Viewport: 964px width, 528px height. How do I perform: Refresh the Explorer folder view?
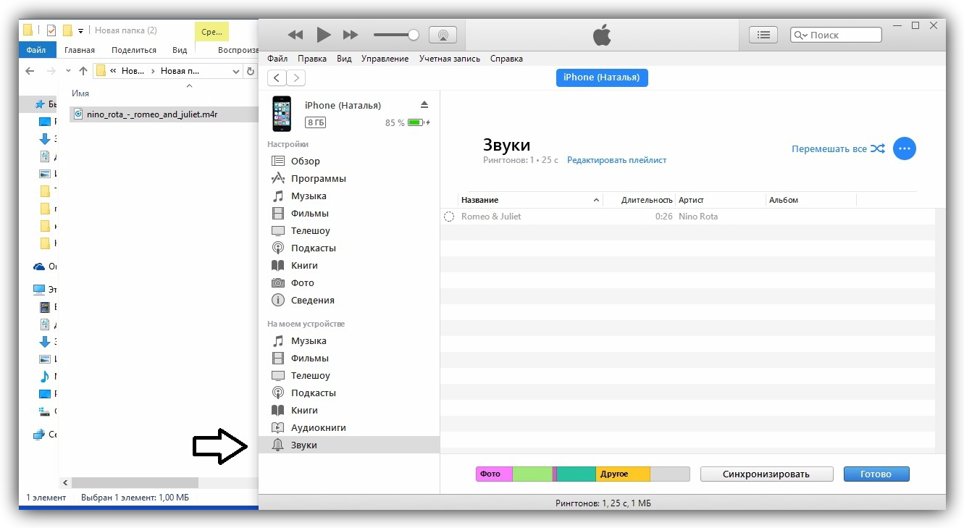(x=251, y=71)
